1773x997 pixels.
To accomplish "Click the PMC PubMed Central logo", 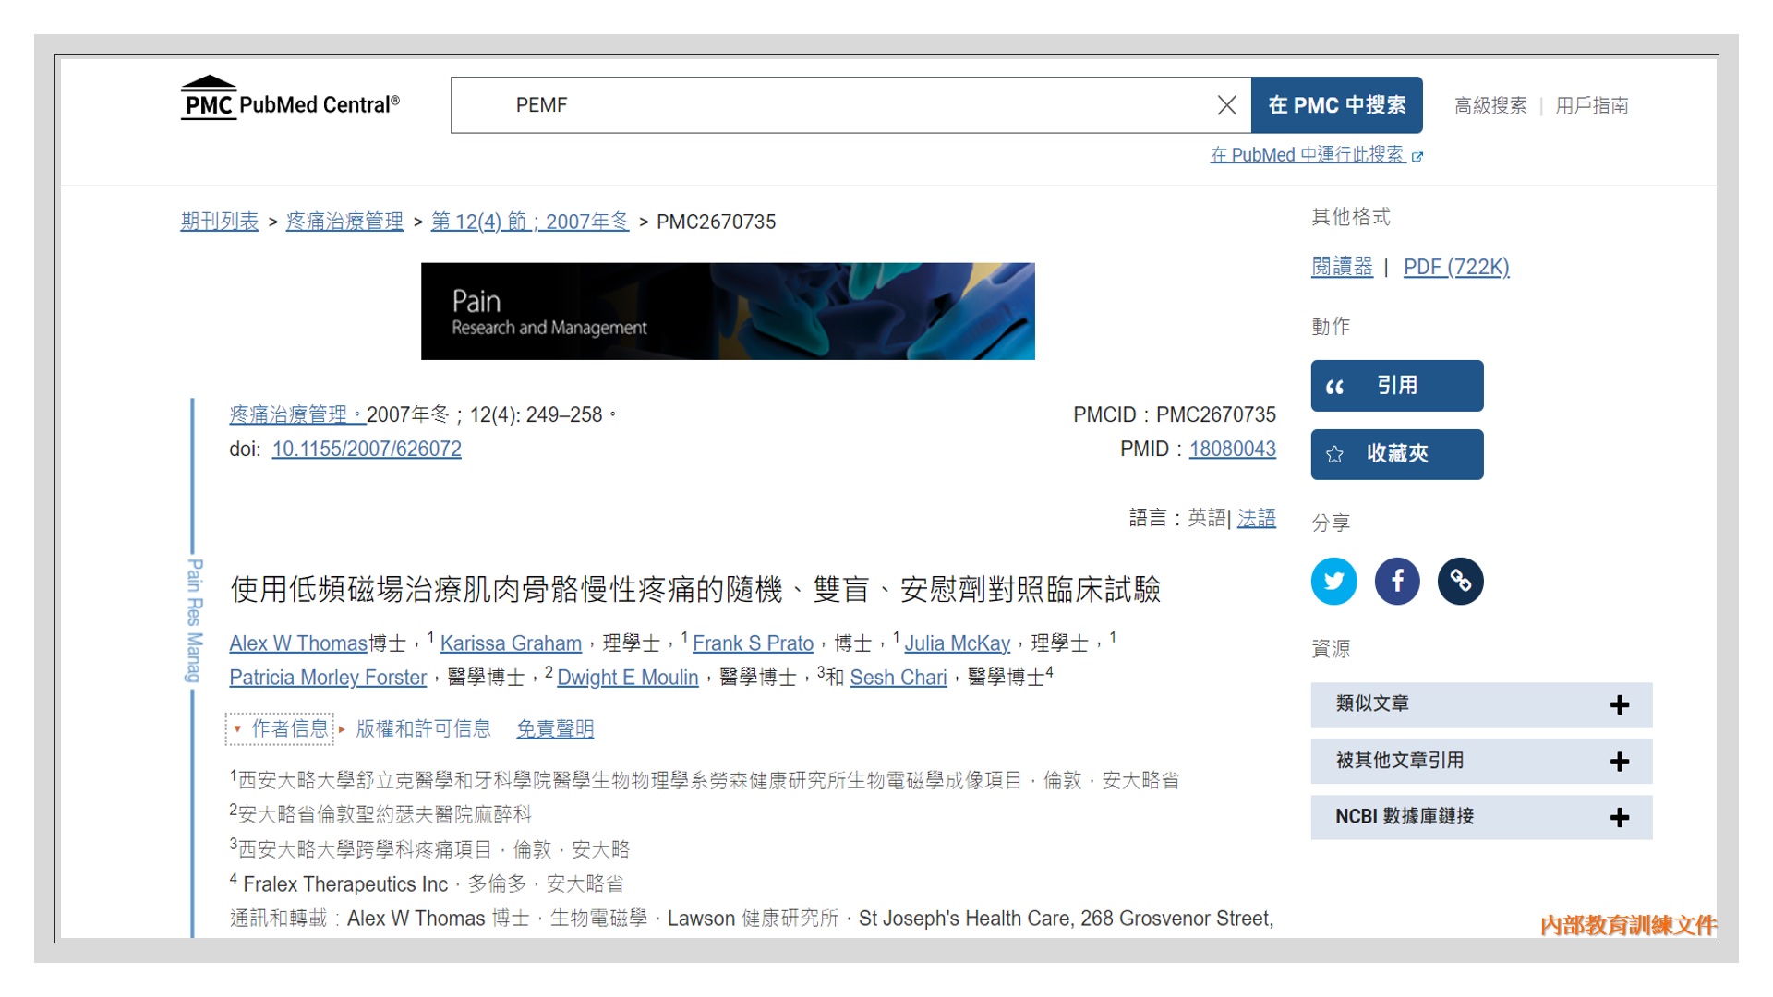I will click(x=290, y=98).
